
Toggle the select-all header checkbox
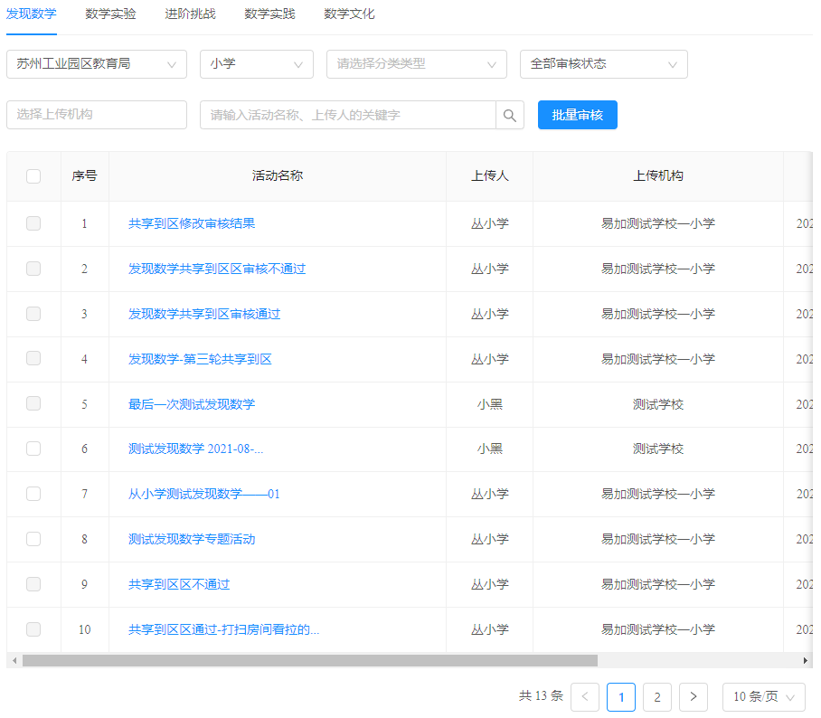(33, 176)
